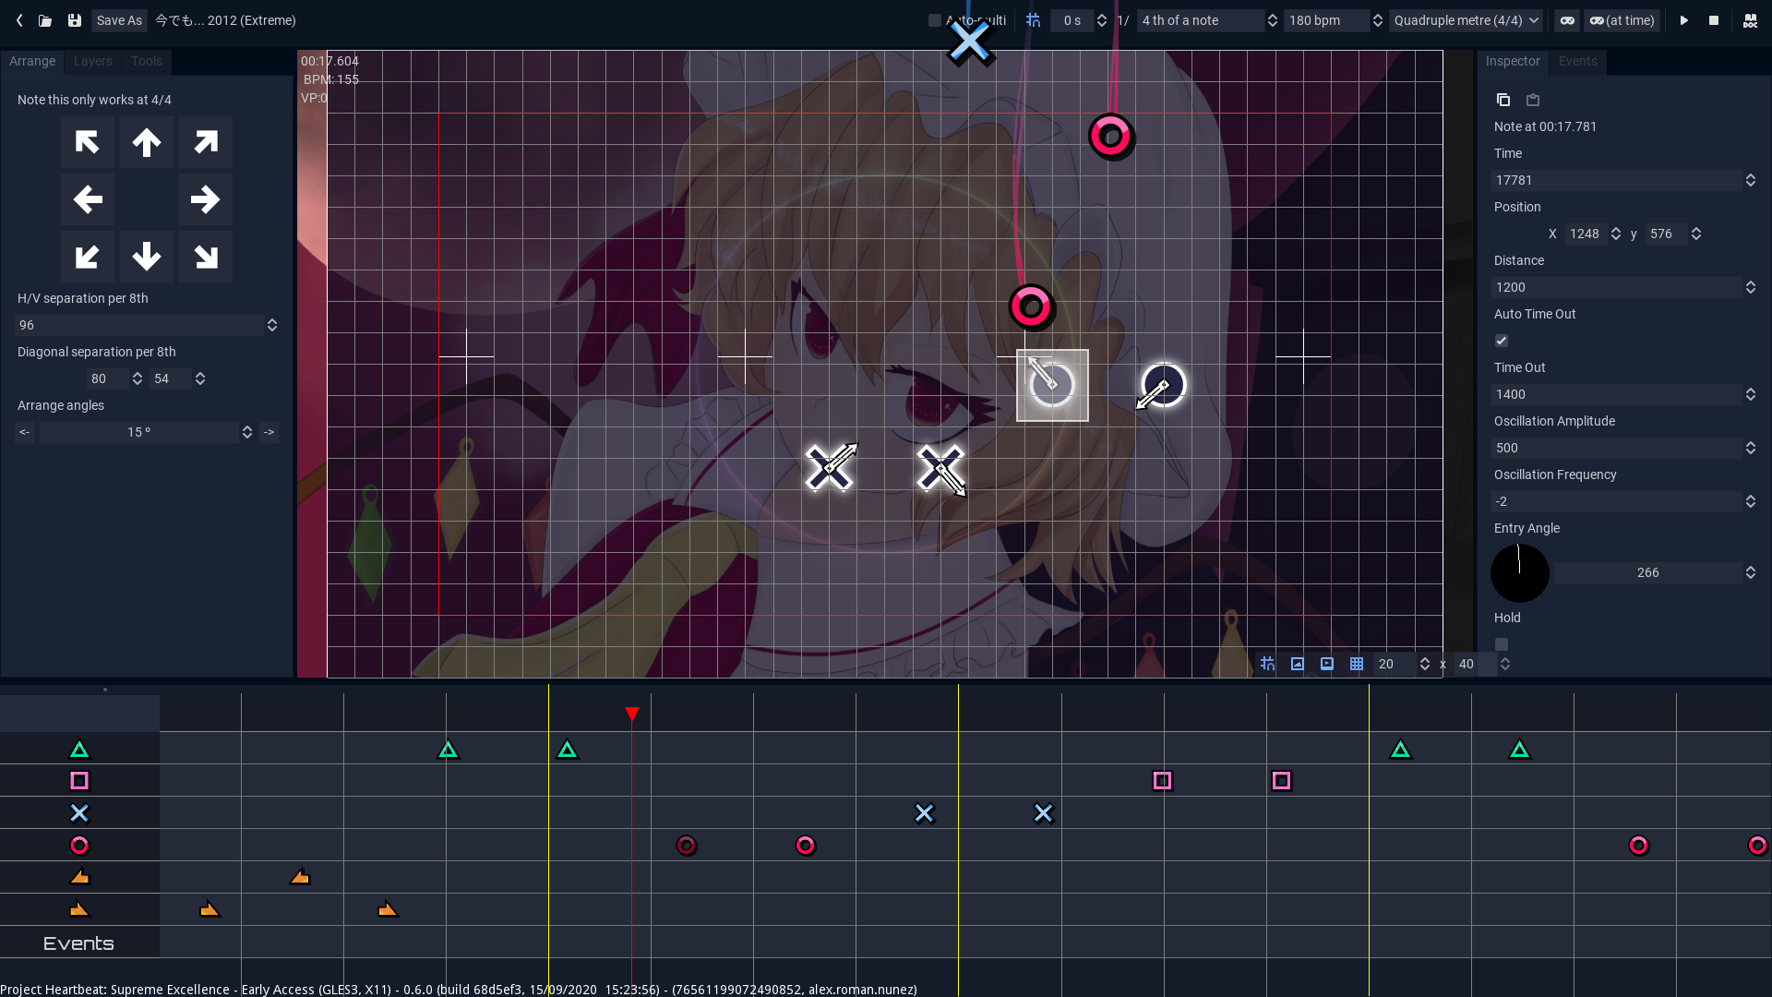Switch to the Tools tab
This screenshot has width=1772, height=997.
pos(147,61)
